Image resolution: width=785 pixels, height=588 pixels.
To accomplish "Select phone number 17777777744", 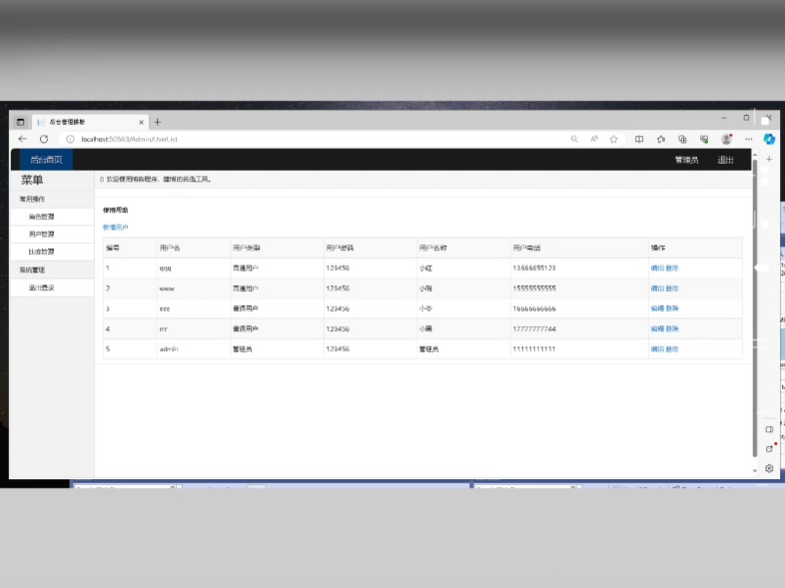I will (534, 328).
